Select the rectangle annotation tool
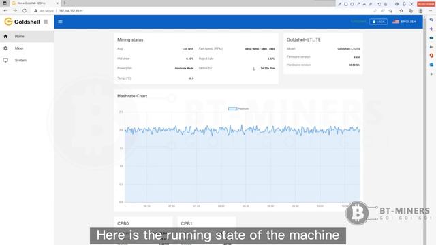 click(346, 4)
